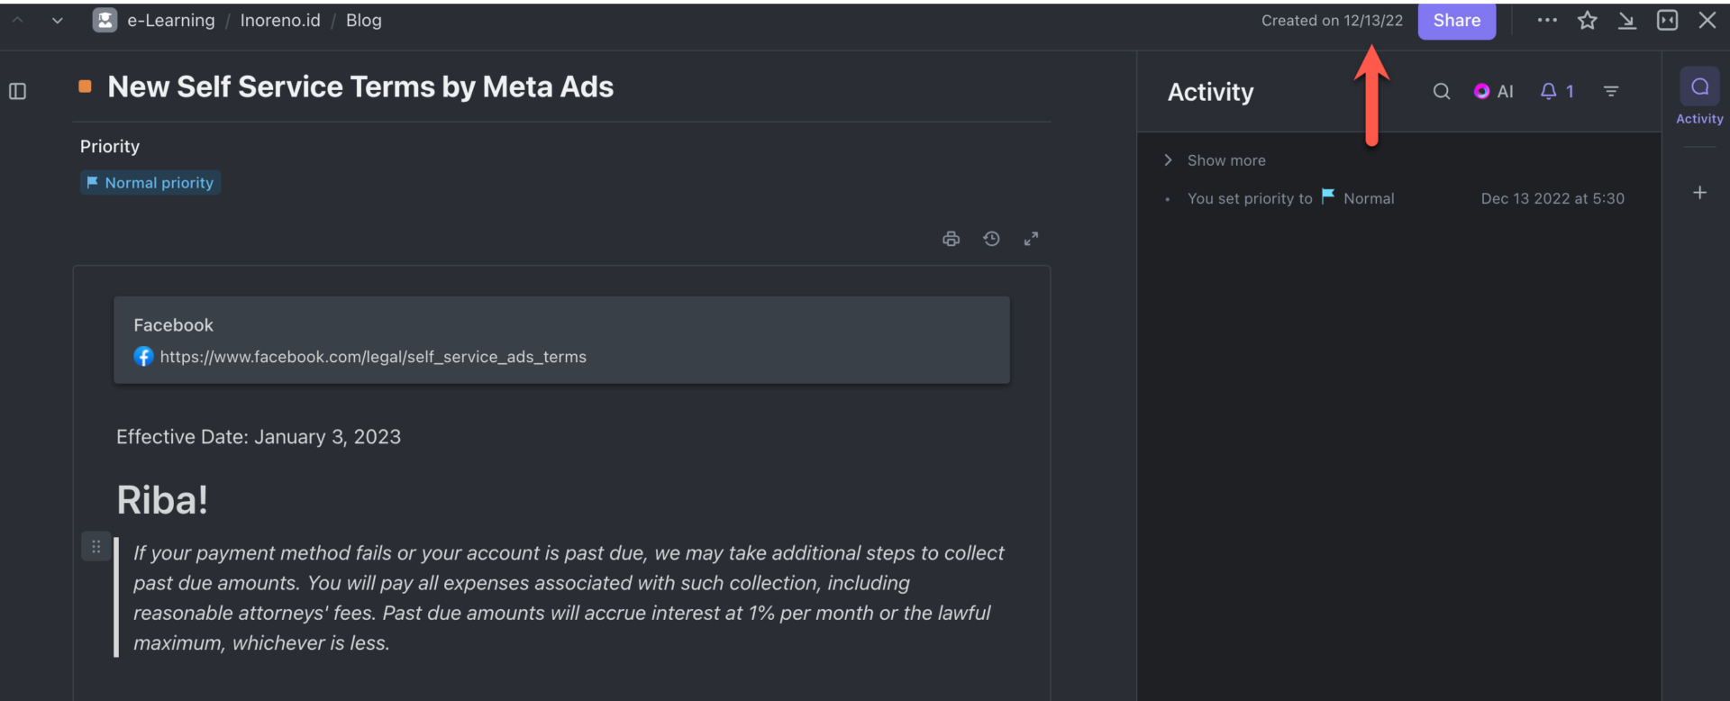Minimize task using the download-arrow icon
This screenshot has width=1730, height=701.
tap(1626, 21)
